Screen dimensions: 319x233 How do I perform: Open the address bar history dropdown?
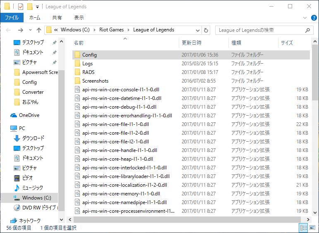(197, 30)
